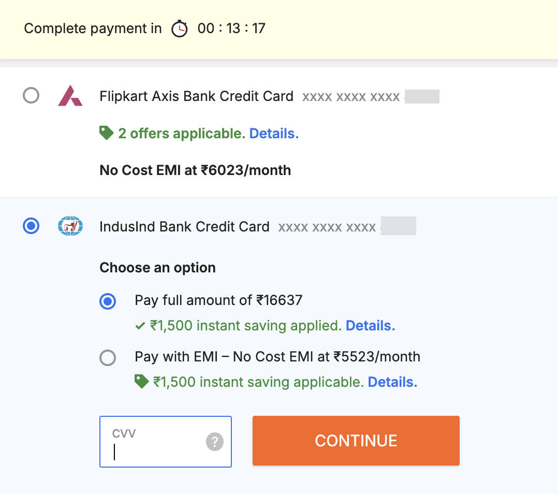Click the CVV help question mark icon
Viewport: 558px width, 494px height.
click(215, 442)
